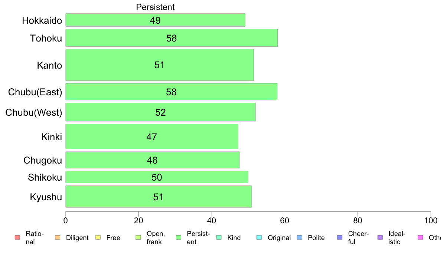Select the Original cyan legend swatch
Image resolution: width=441 pixels, height=273 pixels.
(x=259, y=237)
